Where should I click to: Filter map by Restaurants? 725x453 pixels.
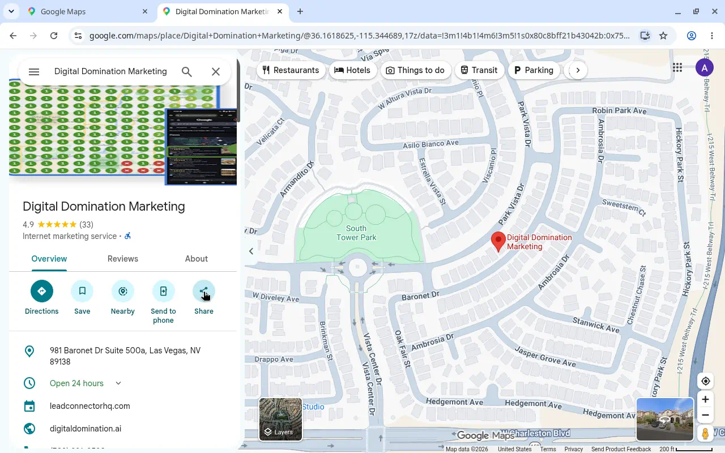(x=291, y=70)
